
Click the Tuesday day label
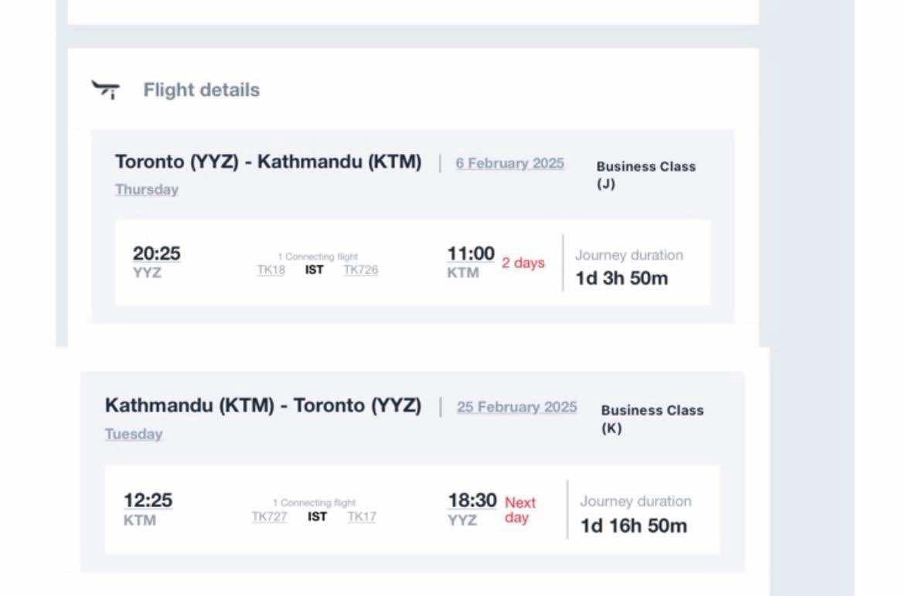coord(134,434)
